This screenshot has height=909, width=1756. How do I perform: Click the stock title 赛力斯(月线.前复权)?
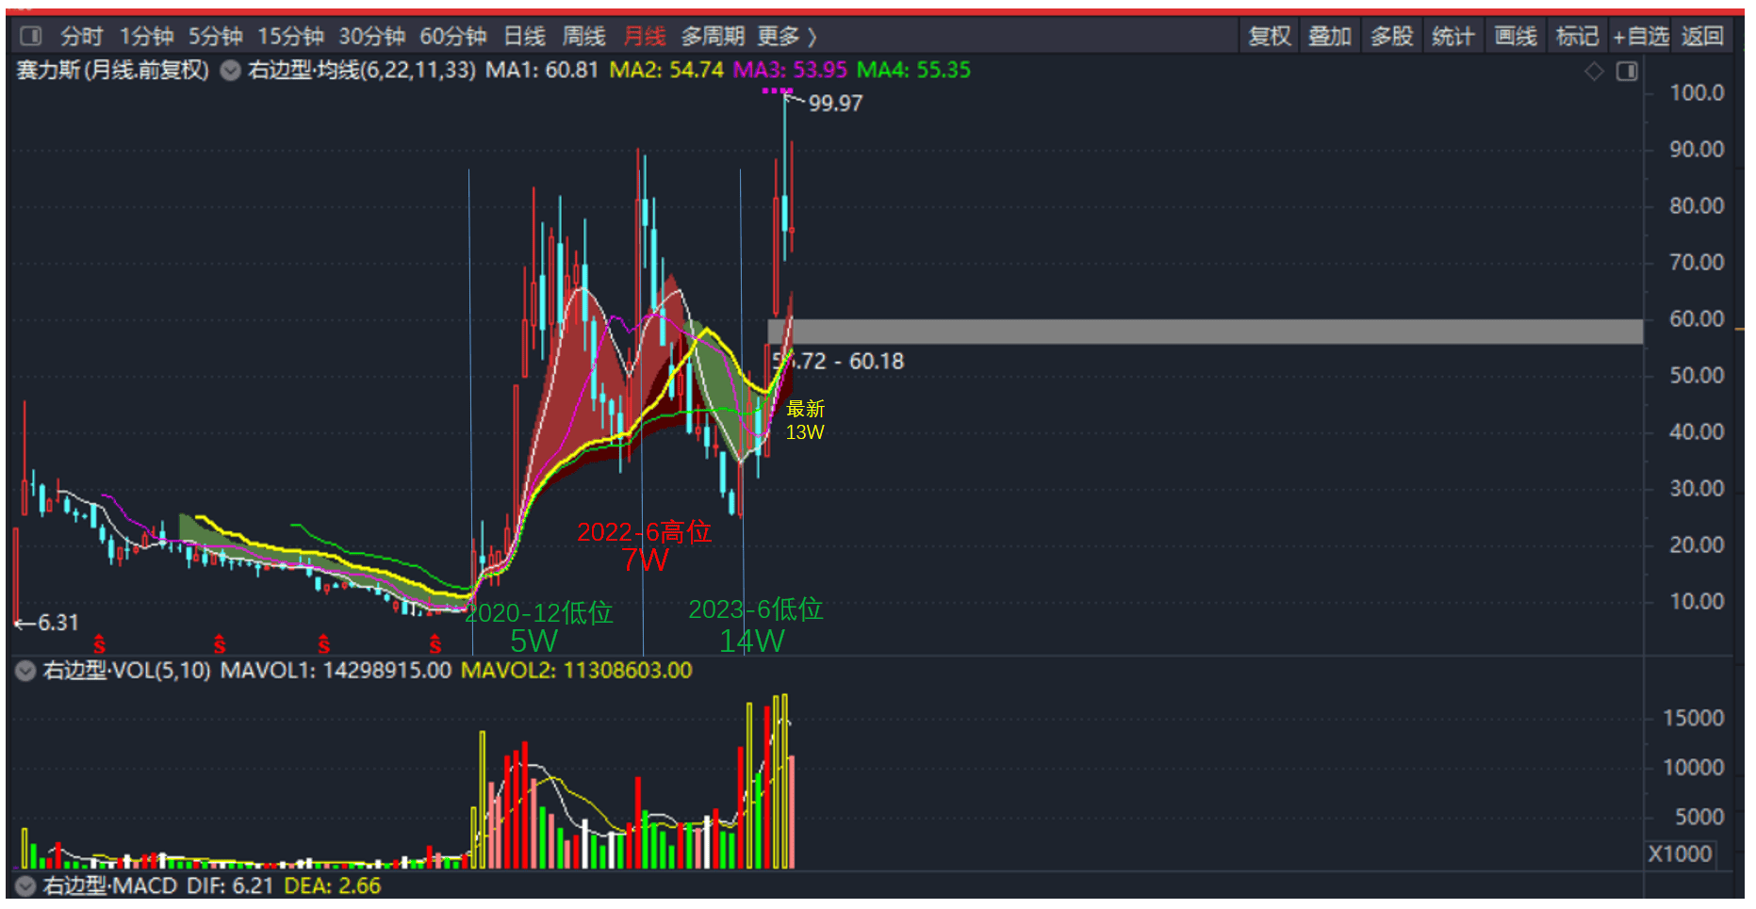[113, 71]
